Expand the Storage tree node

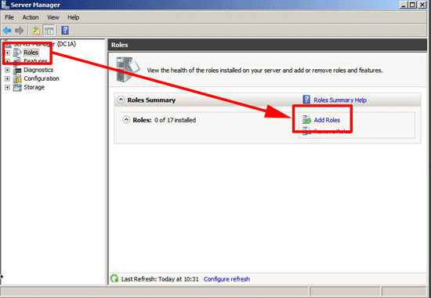click(x=7, y=88)
